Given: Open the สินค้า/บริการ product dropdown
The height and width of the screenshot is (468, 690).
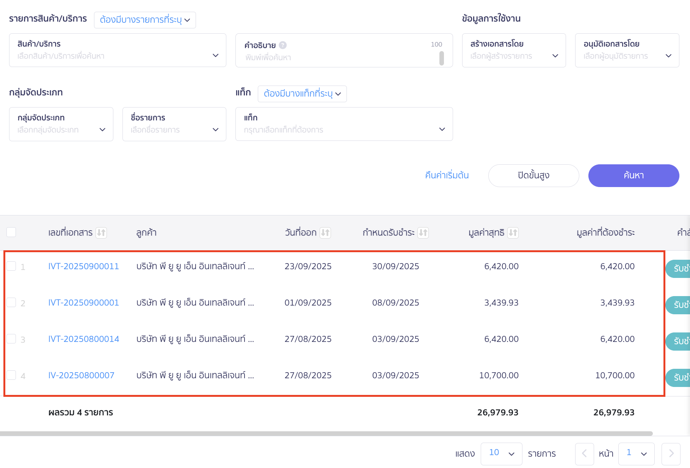Looking at the screenshot, I should click(x=118, y=50).
